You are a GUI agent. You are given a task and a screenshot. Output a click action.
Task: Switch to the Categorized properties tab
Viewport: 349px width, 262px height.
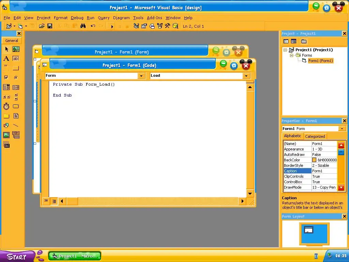pyautogui.click(x=315, y=136)
